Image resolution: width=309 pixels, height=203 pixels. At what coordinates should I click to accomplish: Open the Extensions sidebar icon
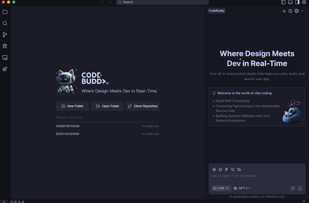point(5,69)
